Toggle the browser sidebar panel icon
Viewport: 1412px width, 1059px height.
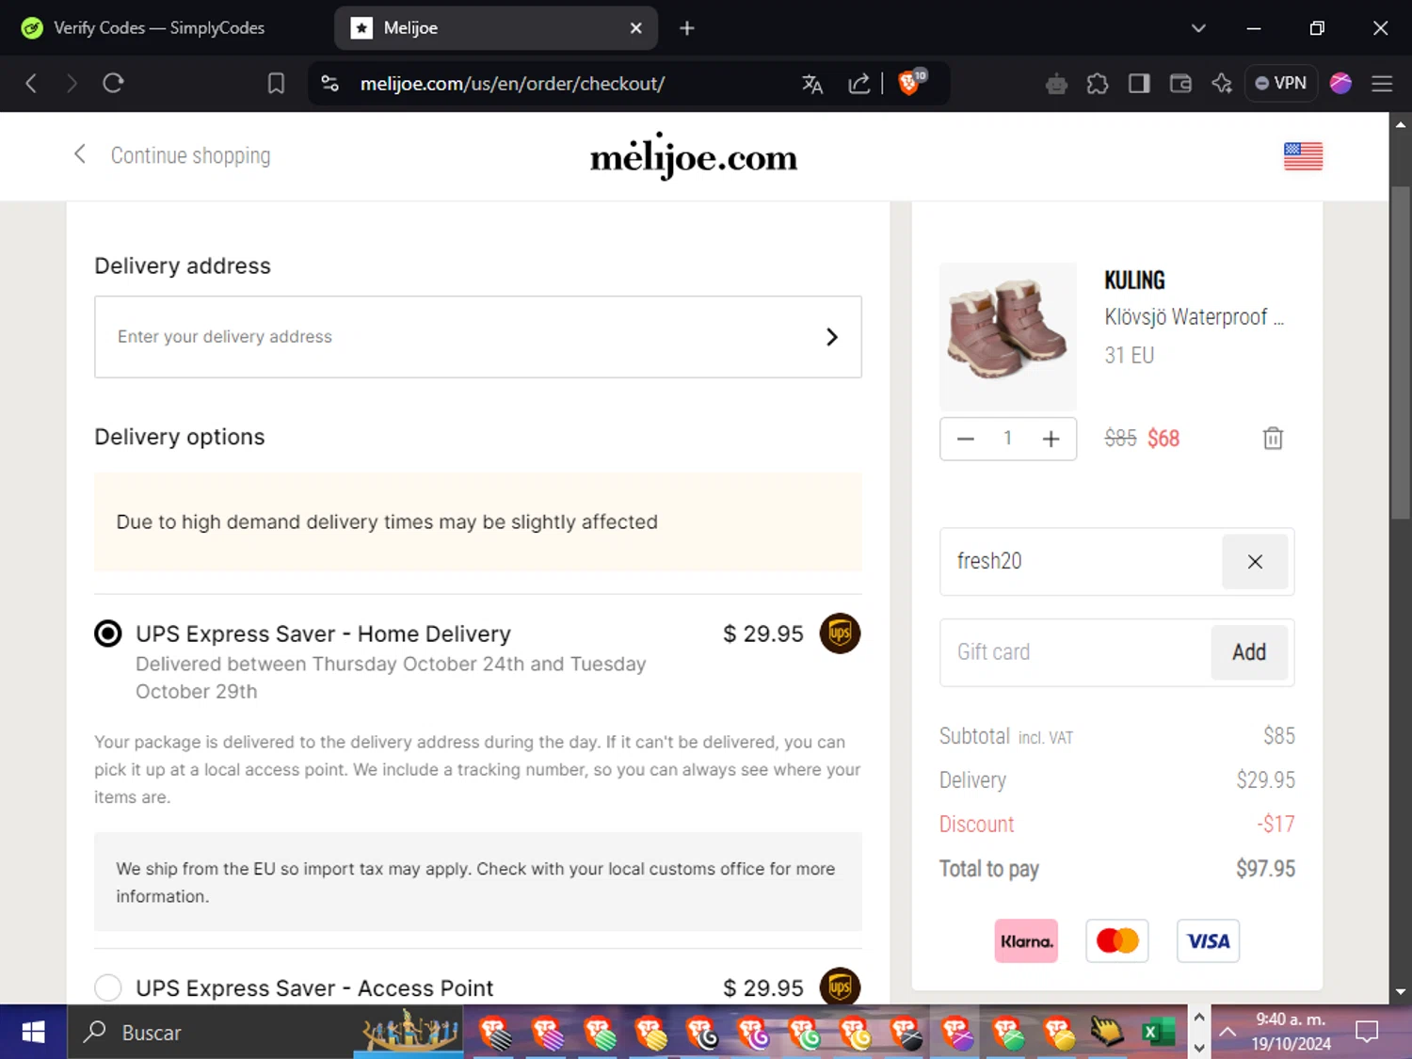pos(1139,84)
